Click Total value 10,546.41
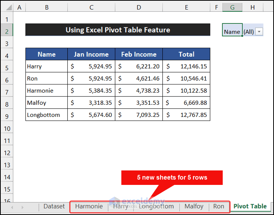This screenshot has width=274, height=215. 186,78
